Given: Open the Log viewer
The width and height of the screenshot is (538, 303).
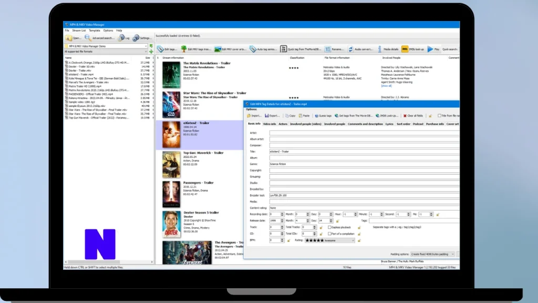Looking at the screenshot, I should coord(124,38).
